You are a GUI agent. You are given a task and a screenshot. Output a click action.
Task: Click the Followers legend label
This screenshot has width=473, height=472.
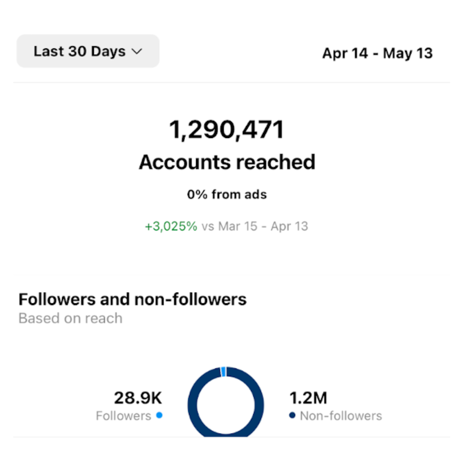point(123,416)
